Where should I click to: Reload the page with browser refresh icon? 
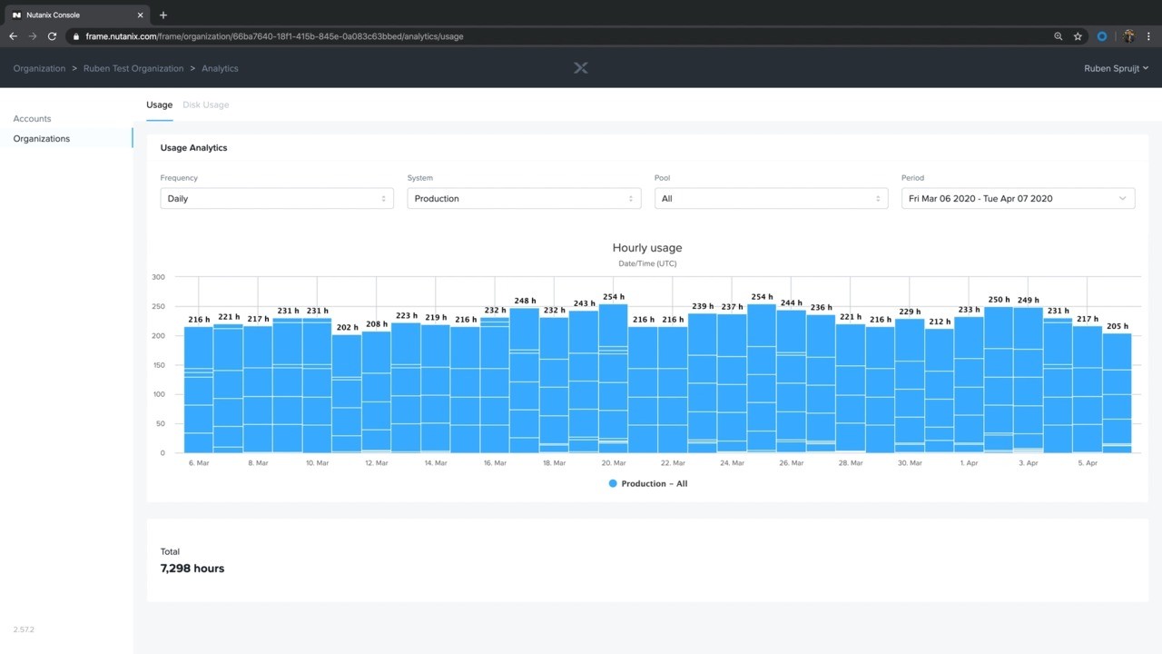point(52,36)
